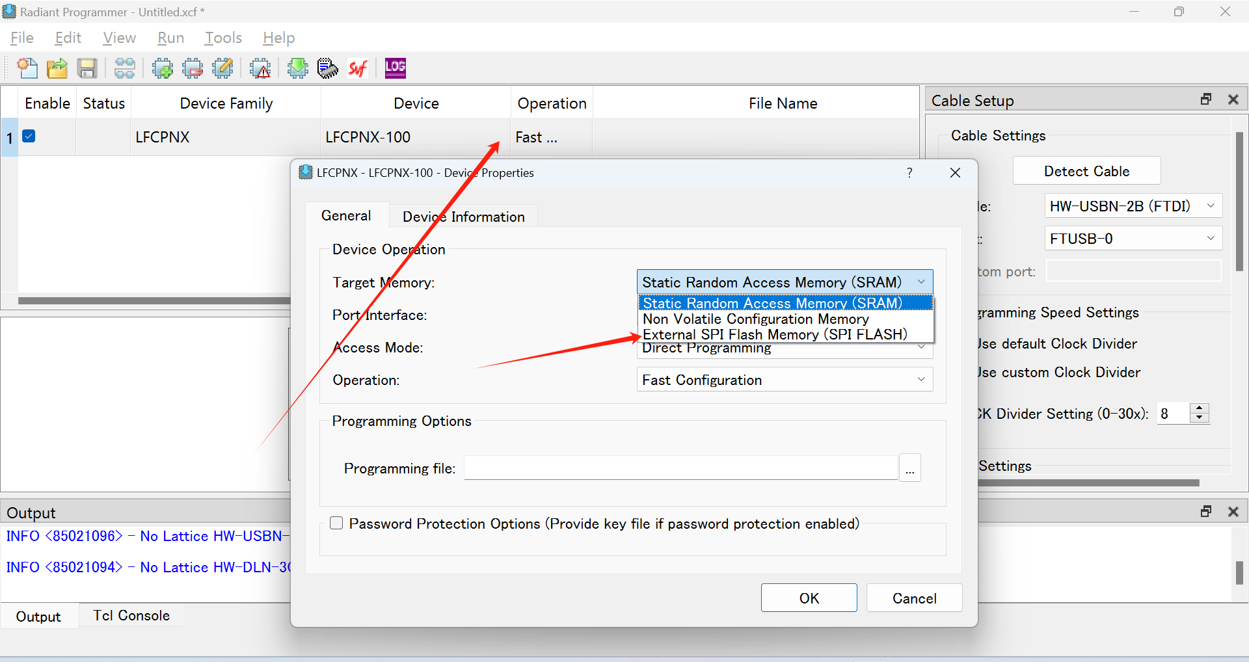Click the chip with warning triangle icon
1249x662 pixels.
[x=260, y=68]
